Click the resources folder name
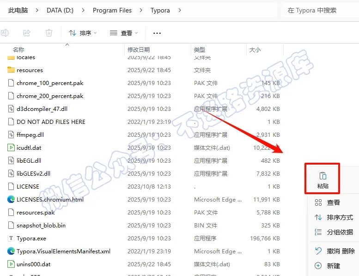 click(x=30, y=70)
